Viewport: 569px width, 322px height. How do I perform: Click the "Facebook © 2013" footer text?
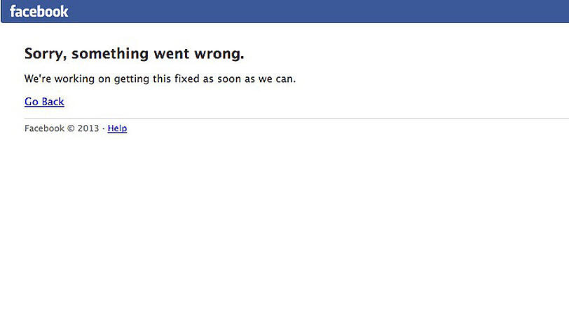62,128
